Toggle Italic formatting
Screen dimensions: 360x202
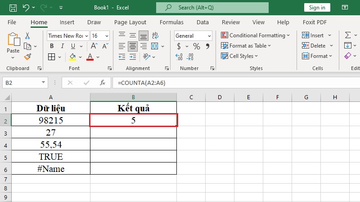pos(63,46)
